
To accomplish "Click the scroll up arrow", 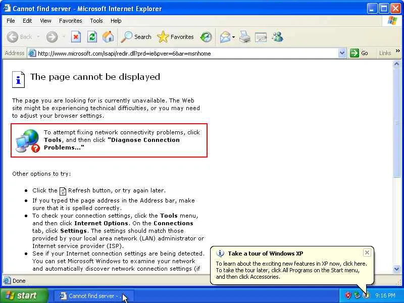I will 396,64.
